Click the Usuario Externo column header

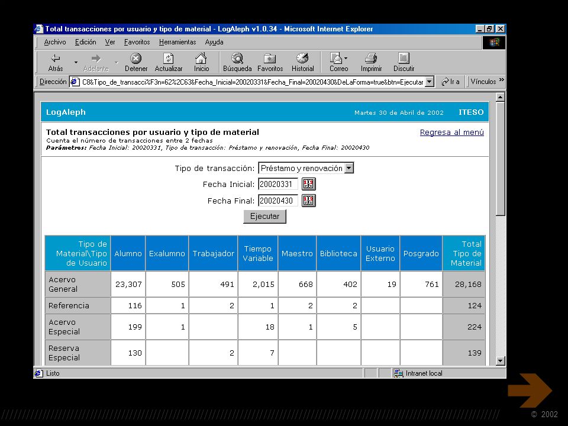tap(380, 253)
